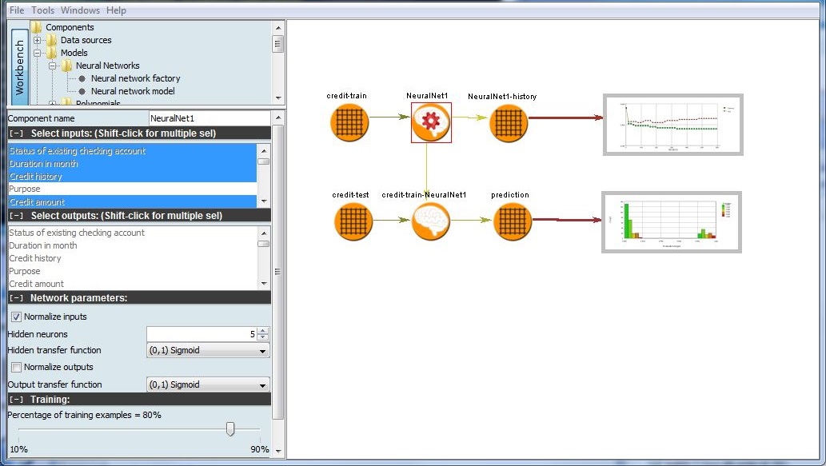
Task: Collapse the Network parameters section
Action: point(18,298)
